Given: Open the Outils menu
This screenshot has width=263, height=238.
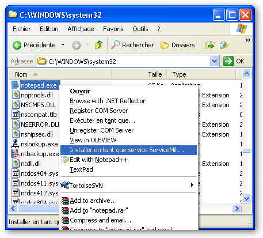Looking at the screenshot, I should tap(140, 29).
